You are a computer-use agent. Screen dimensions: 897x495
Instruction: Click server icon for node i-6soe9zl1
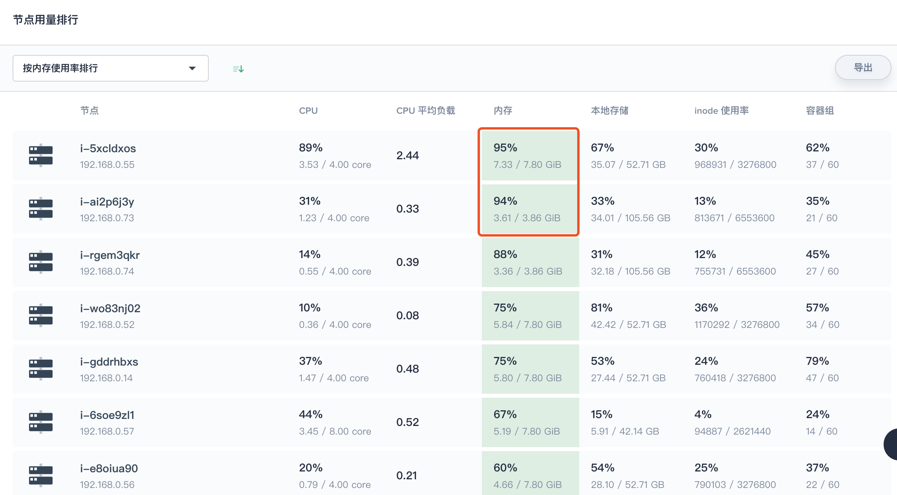(41, 422)
